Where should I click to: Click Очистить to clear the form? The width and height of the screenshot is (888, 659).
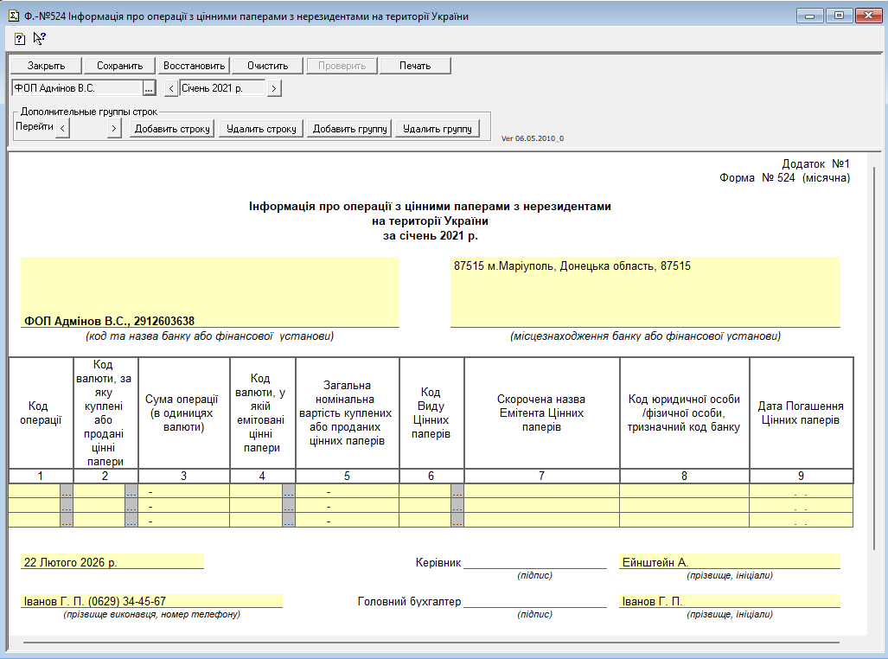point(267,66)
